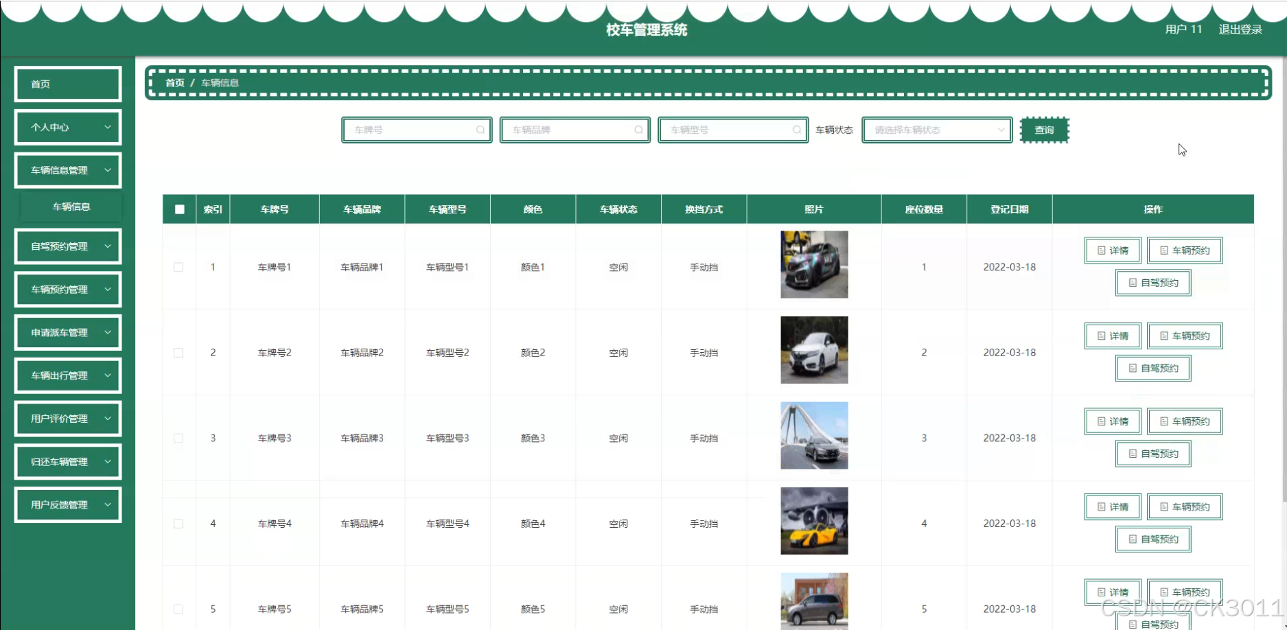Expand the 个人中心 sidebar menu

[x=67, y=127]
